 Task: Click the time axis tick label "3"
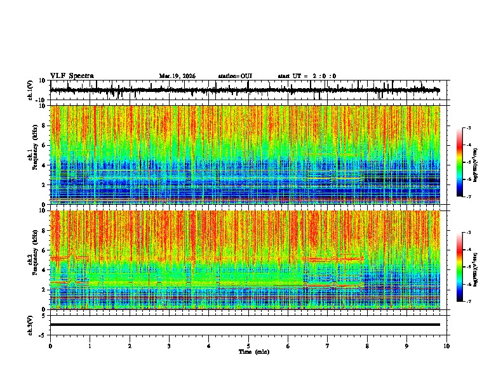click(169, 346)
